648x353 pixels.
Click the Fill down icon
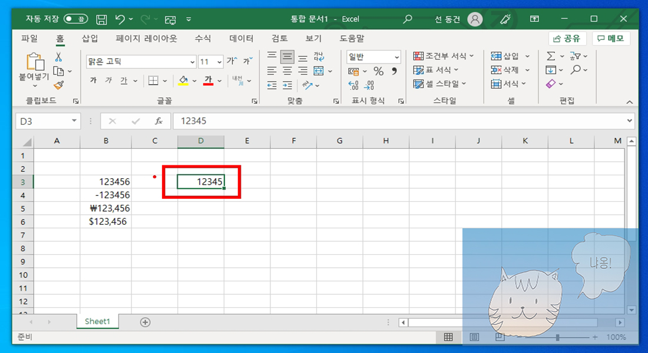point(551,70)
